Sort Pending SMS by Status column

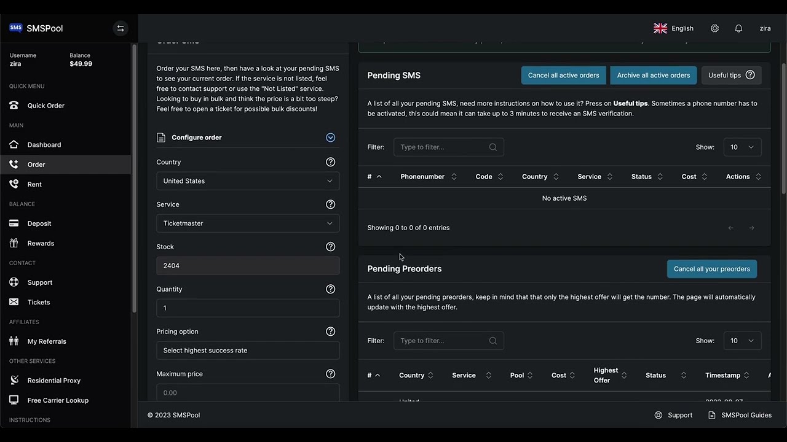pos(647,177)
